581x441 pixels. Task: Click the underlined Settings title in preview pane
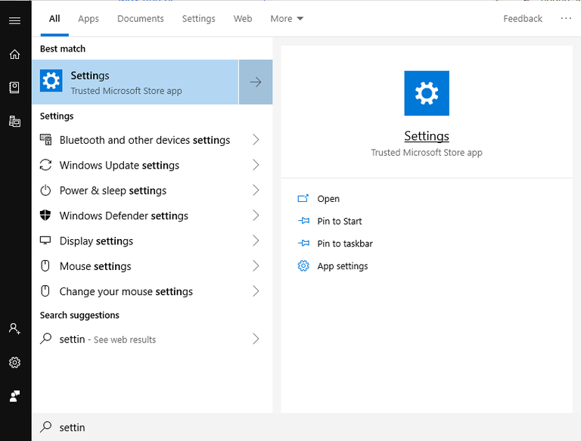(x=427, y=136)
